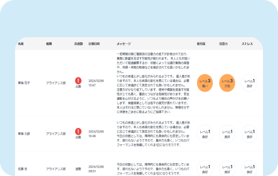Click the 疲労度 column header
The image size is (278, 176).
tap(201, 44)
